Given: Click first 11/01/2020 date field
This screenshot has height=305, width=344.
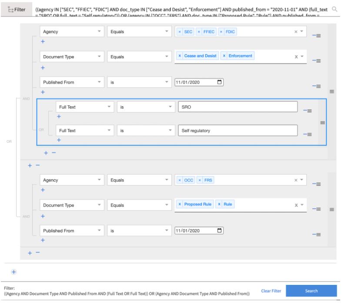Looking at the screenshot, I should (x=199, y=82).
